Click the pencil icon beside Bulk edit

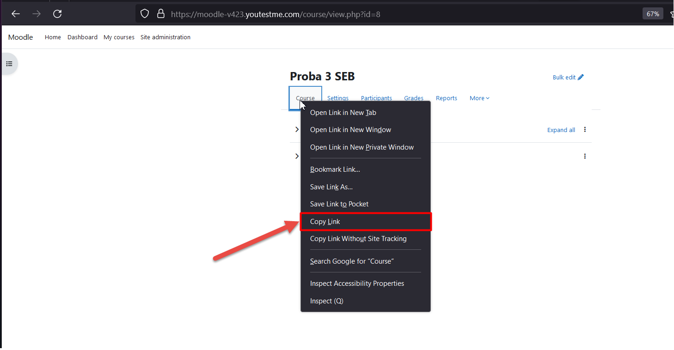tap(581, 77)
